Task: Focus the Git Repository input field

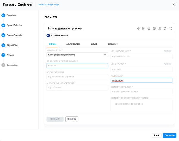Action: pos(141,56)
